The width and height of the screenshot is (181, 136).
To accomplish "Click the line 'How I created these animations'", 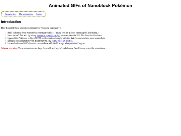I will (31, 28).
